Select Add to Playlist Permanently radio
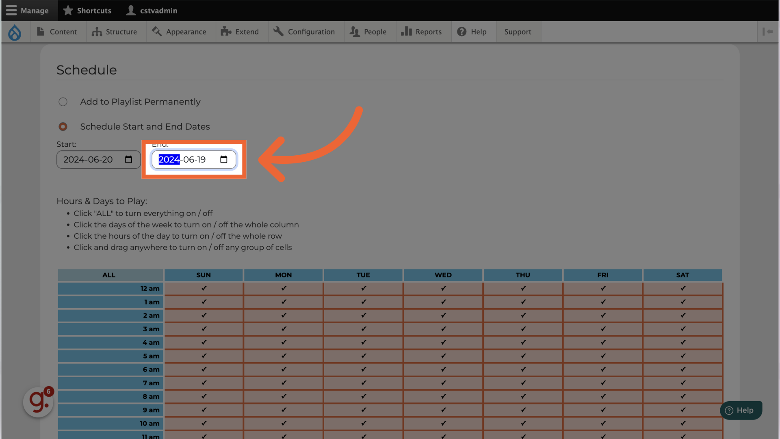Viewport: 780px width, 439px height. 63,102
